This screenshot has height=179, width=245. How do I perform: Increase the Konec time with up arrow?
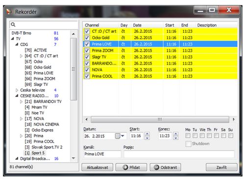(x=176, y=134)
